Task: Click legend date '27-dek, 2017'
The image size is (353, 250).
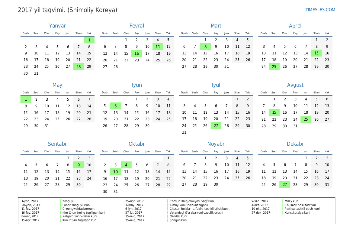Action: [261, 213]
